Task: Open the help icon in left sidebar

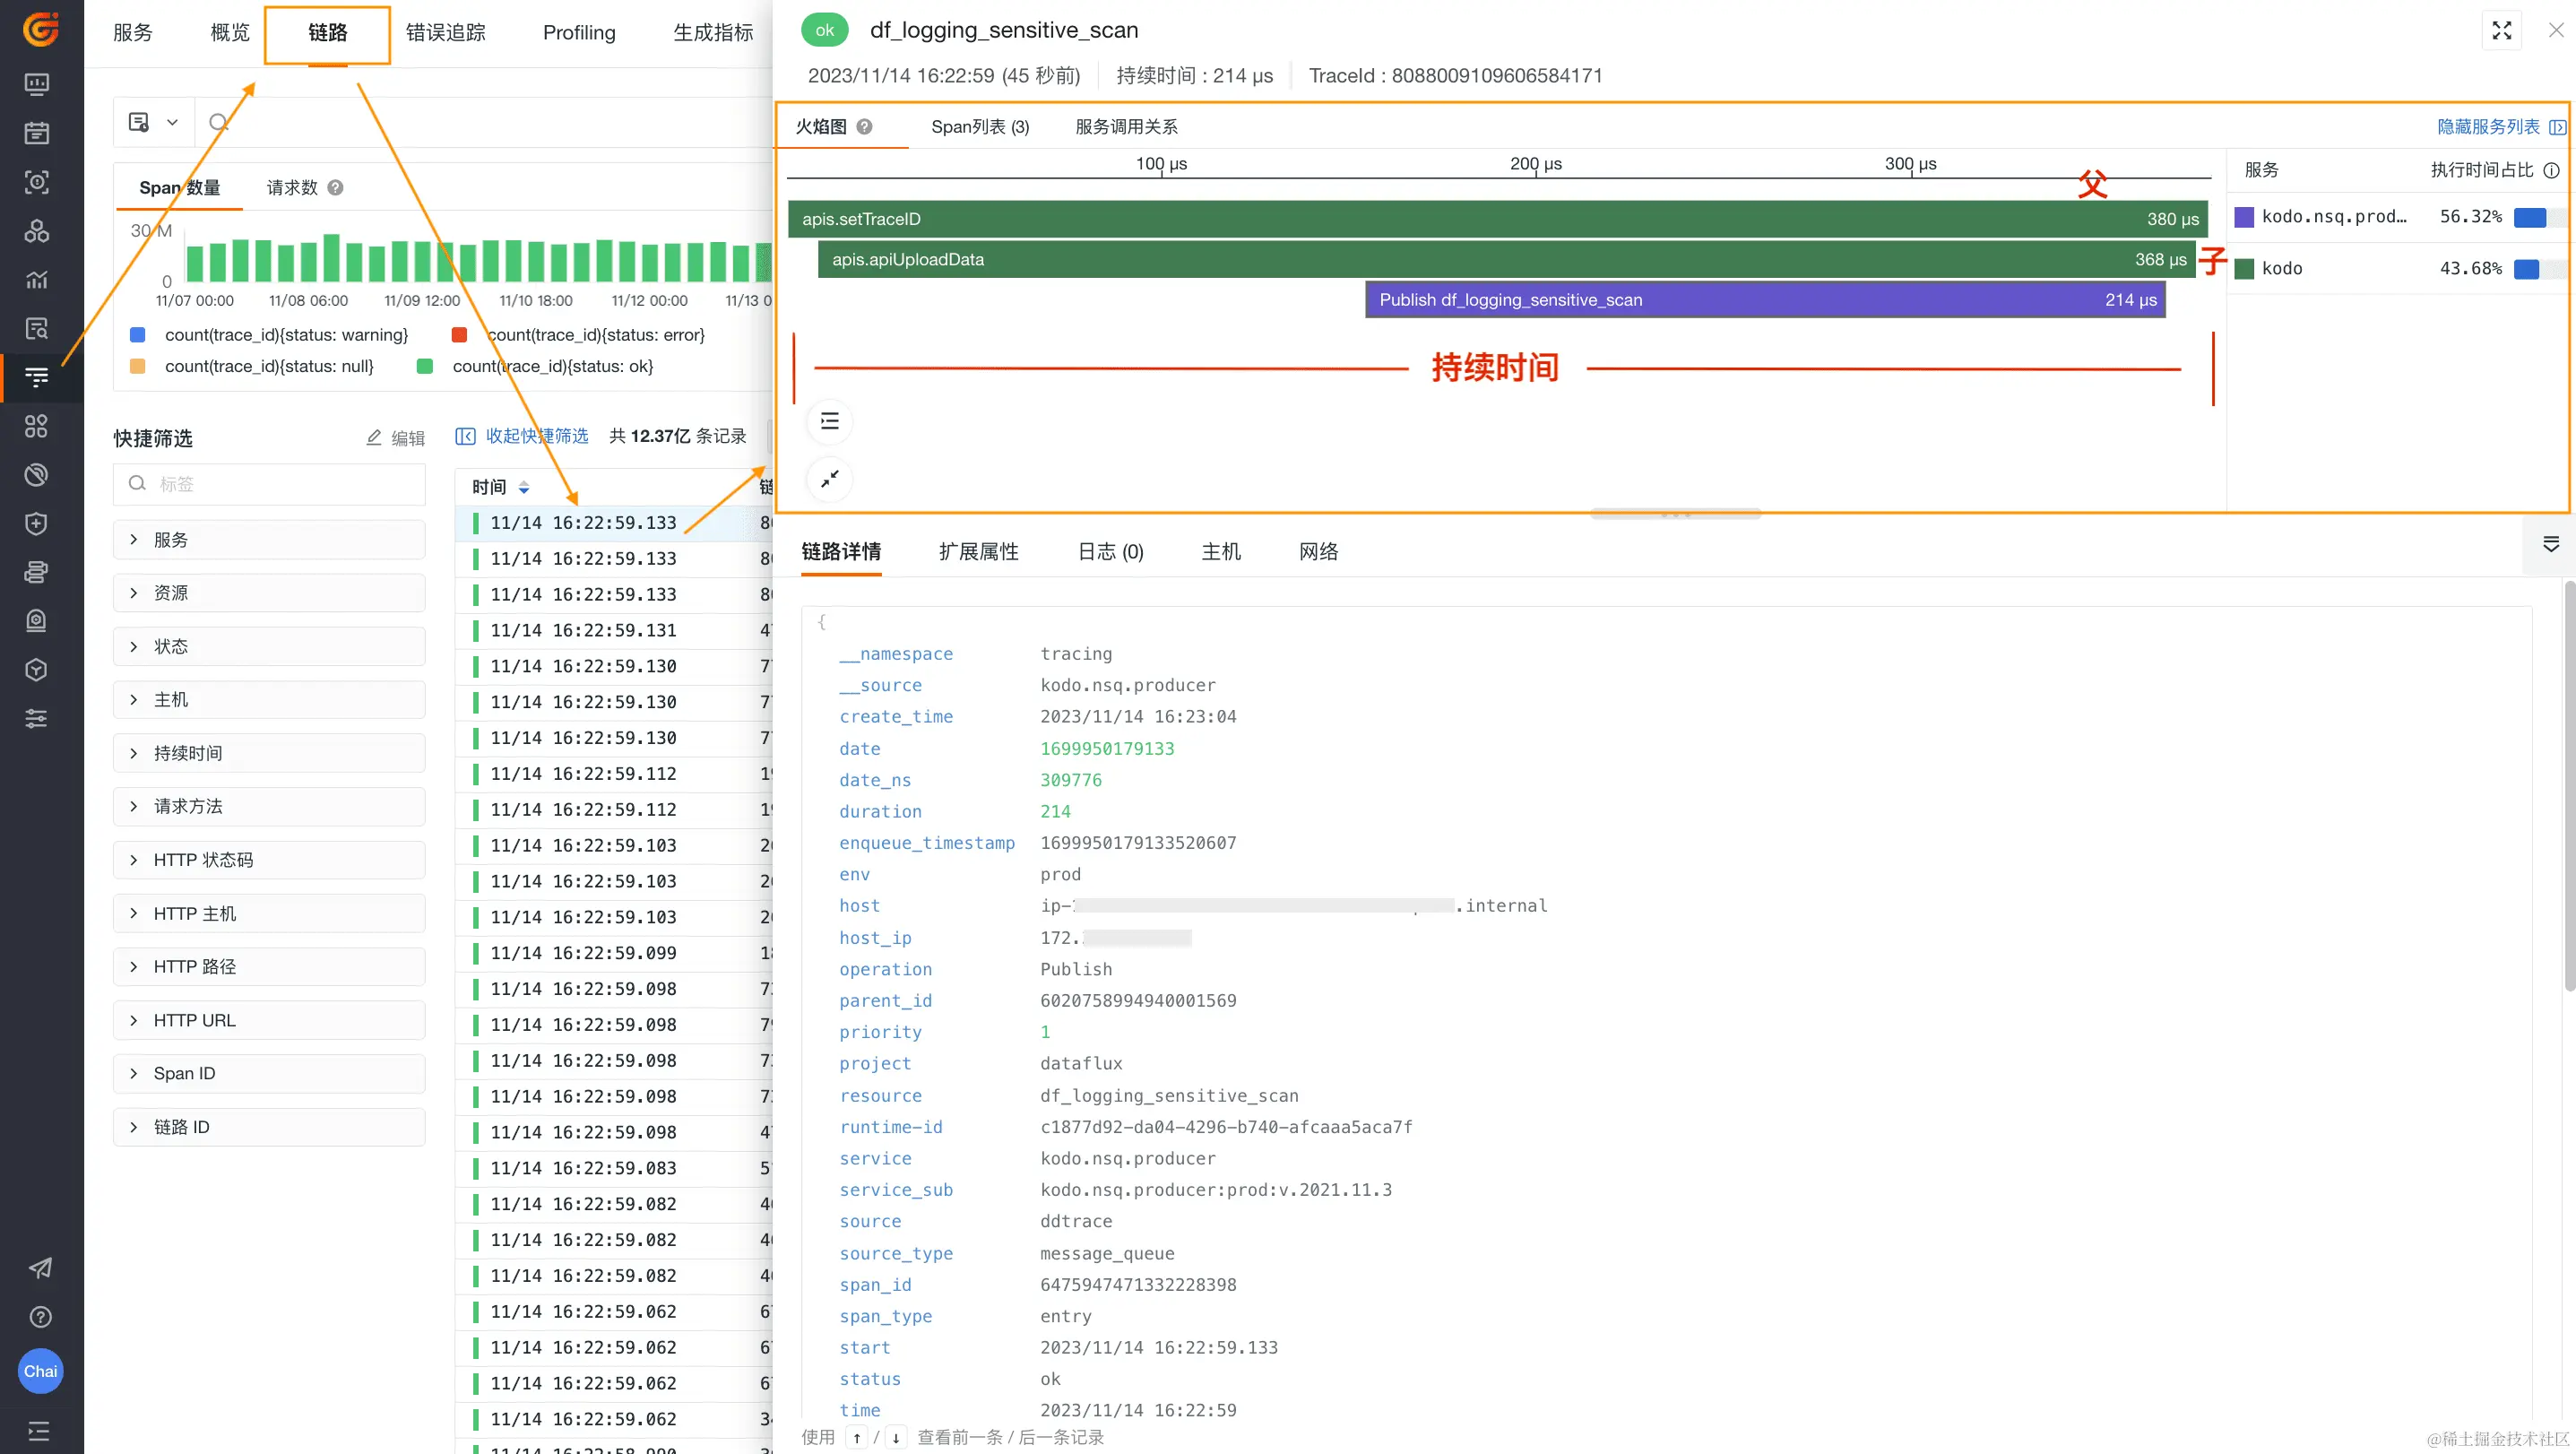Action: 39,1317
